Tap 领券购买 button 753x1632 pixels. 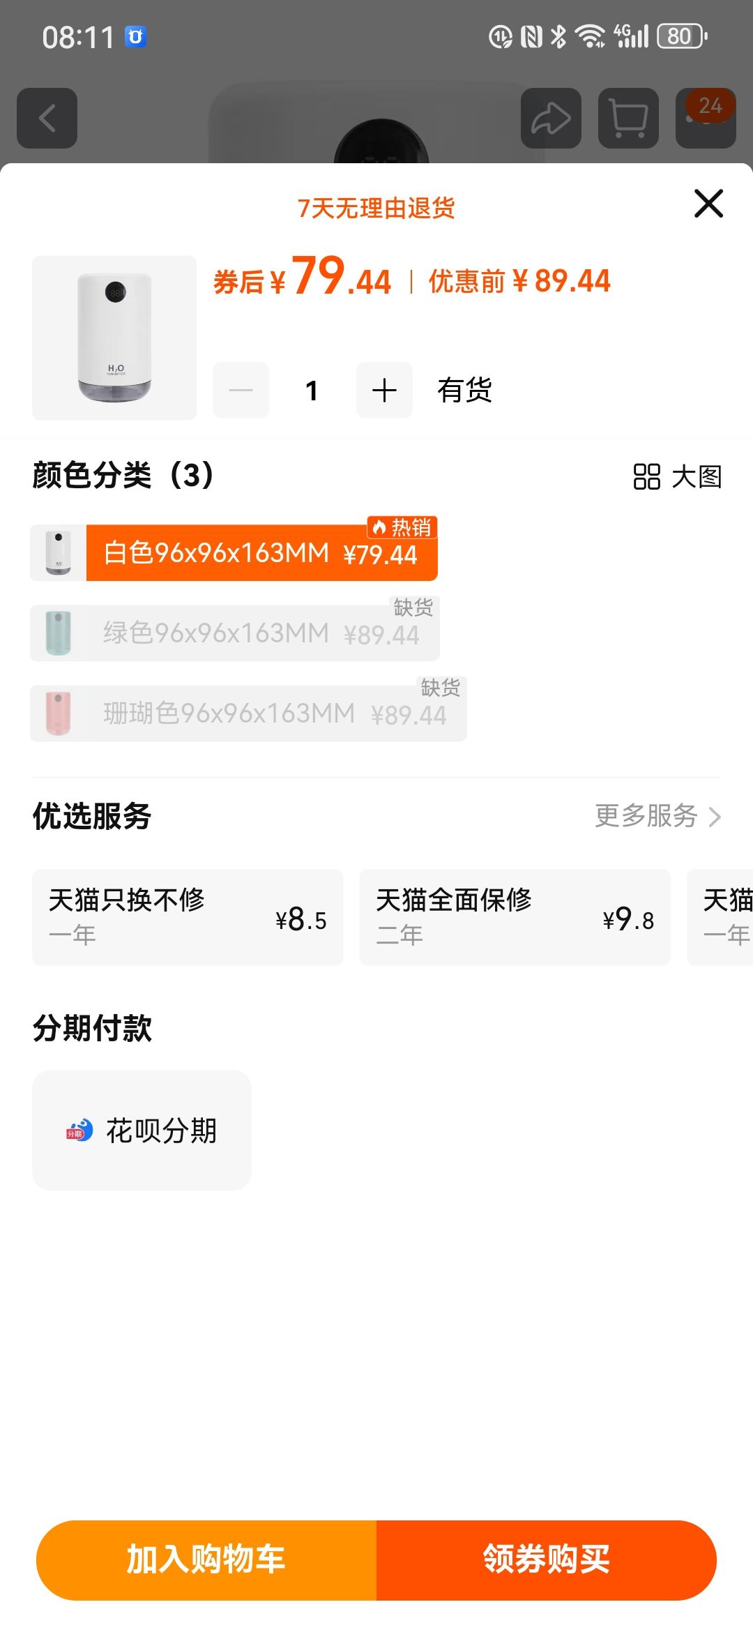[x=547, y=1560]
